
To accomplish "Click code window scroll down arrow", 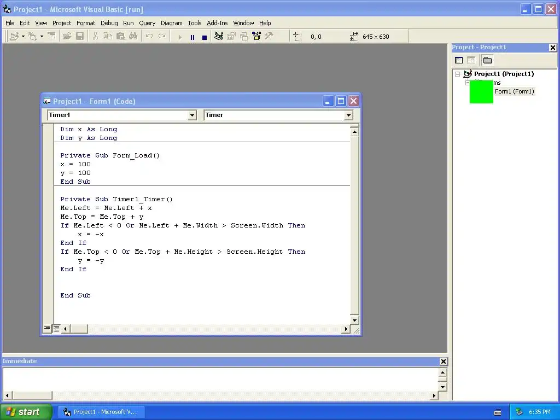I will pos(354,320).
